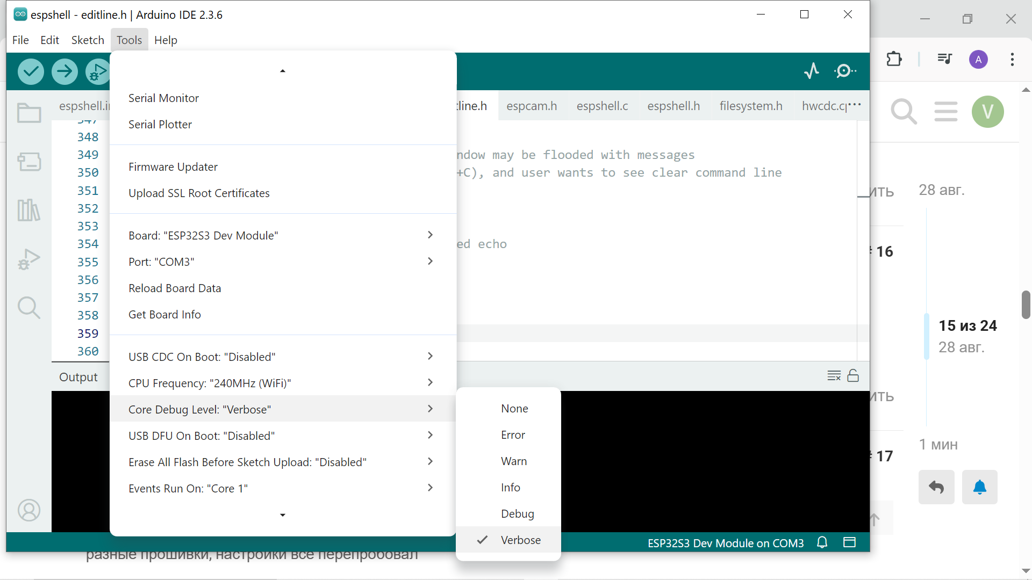Click the menu scroll-up arrow
The height and width of the screenshot is (580, 1032).
point(283,71)
